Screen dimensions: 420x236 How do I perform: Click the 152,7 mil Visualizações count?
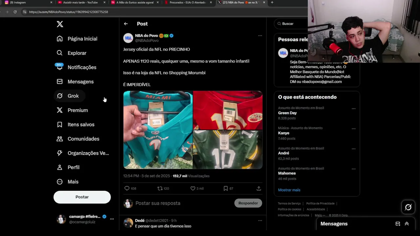pyautogui.click(x=191, y=176)
